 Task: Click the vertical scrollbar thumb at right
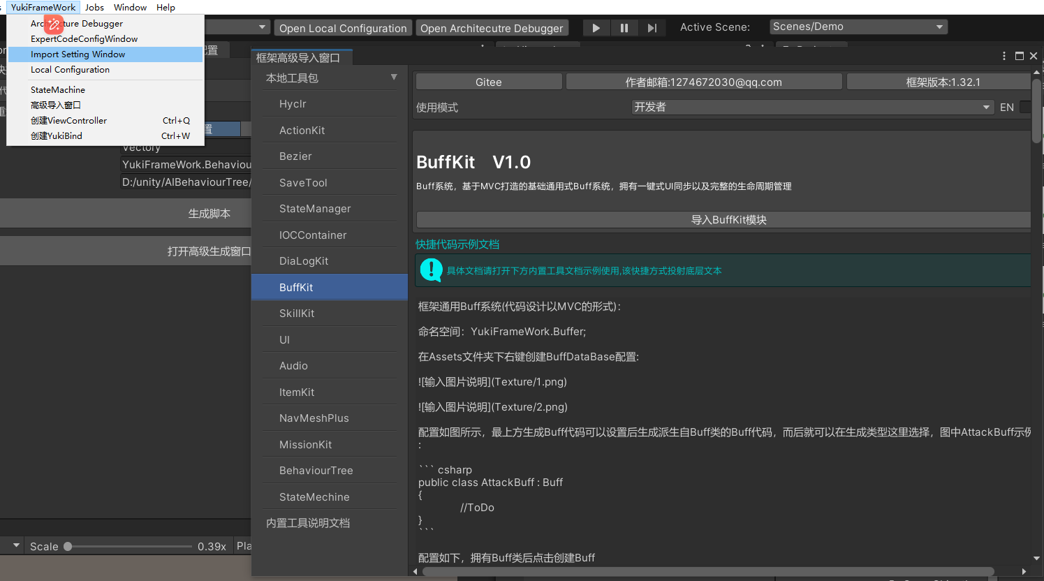(1036, 110)
